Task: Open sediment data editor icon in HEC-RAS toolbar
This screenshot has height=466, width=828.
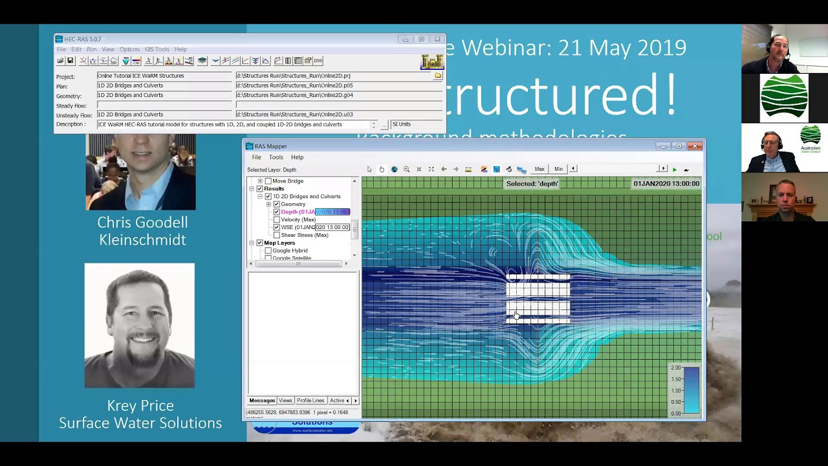Action: pos(126,61)
